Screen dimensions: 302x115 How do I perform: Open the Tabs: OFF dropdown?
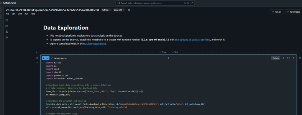coord(119,10)
